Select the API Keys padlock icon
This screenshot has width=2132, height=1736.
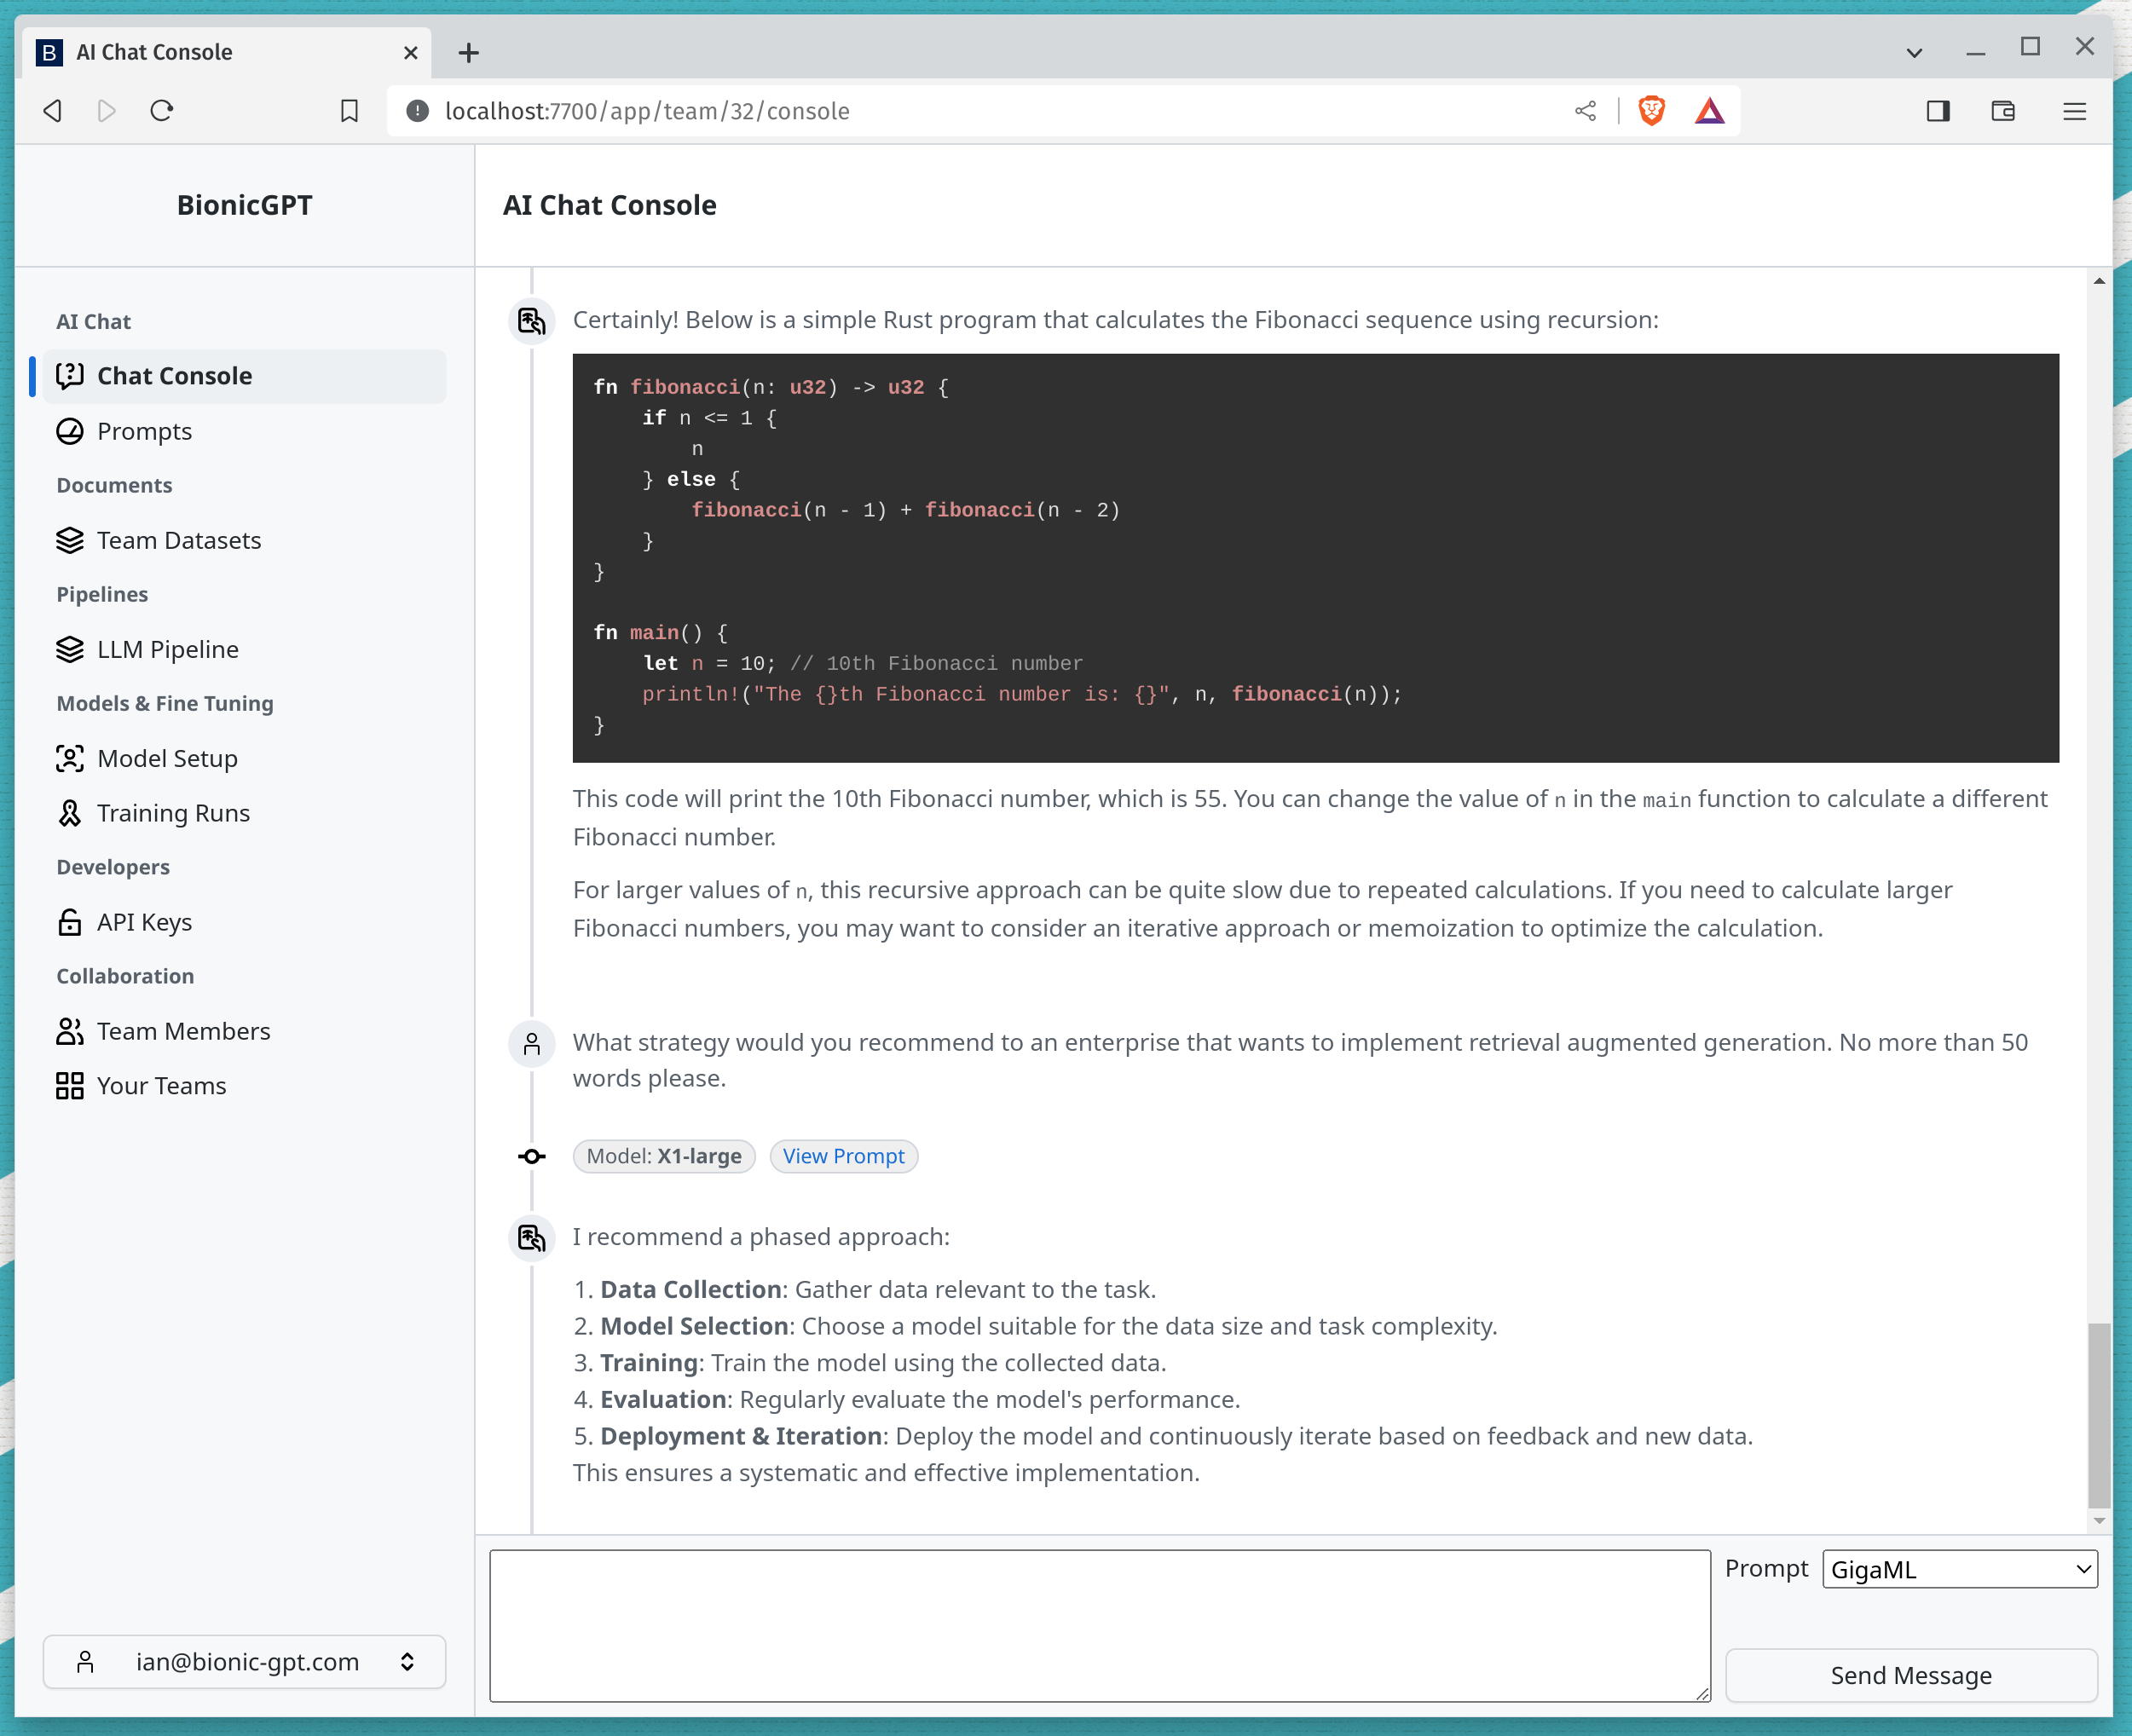tap(70, 921)
